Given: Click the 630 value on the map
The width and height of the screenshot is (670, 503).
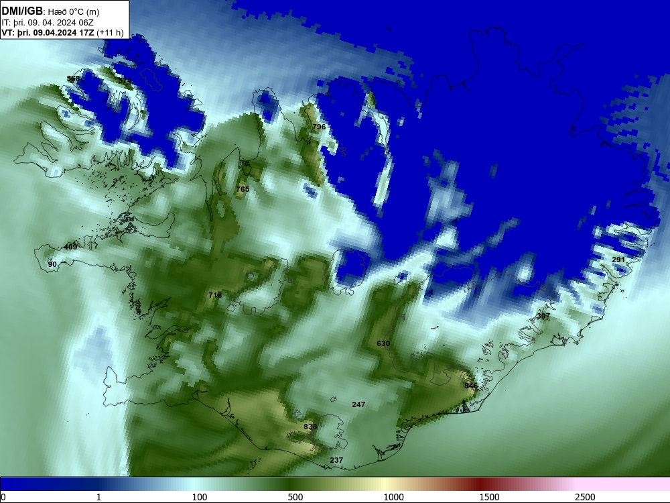Looking at the screenshot, I should tap(383, 343).
